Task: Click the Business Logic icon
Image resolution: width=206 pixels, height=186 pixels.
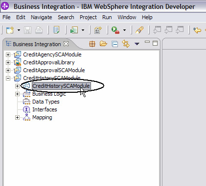Action: coord(26,94)
